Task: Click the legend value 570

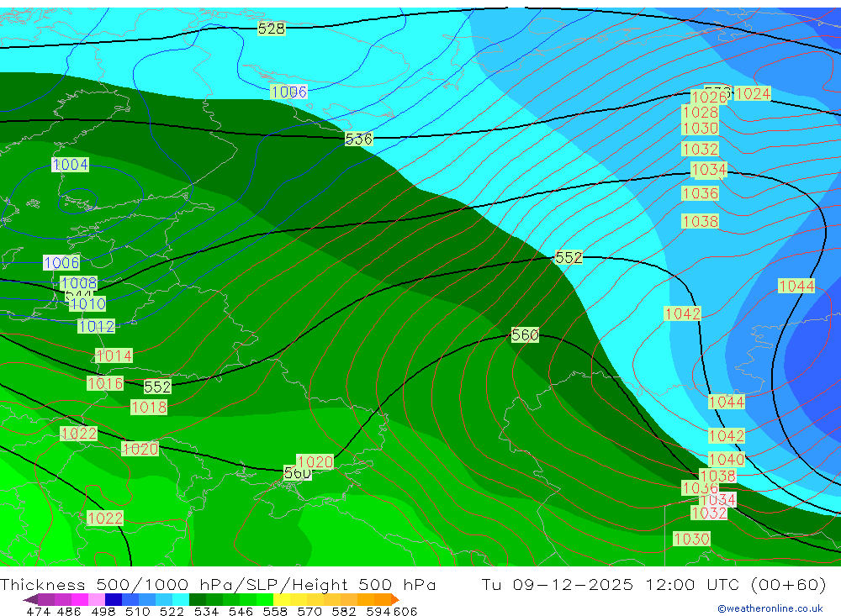Action: click(x=309, y=611)
